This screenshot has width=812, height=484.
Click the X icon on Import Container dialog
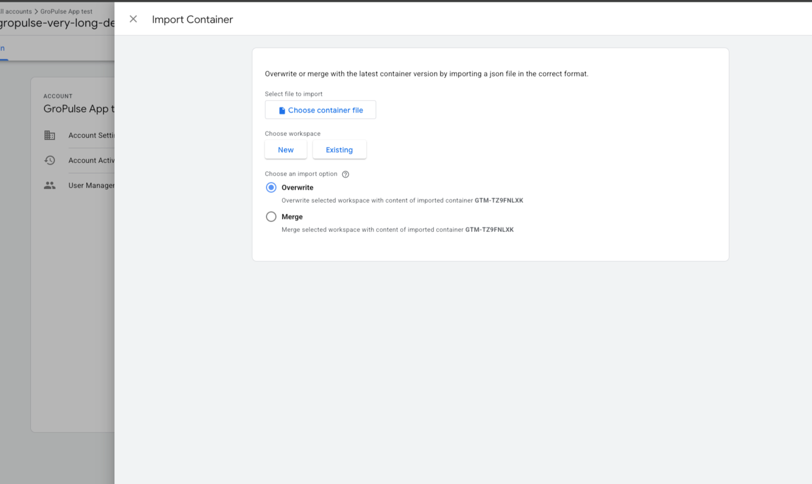click(133, 19)
